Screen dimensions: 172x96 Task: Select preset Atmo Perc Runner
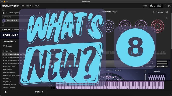pyautogui.click(x=9, y=85)
